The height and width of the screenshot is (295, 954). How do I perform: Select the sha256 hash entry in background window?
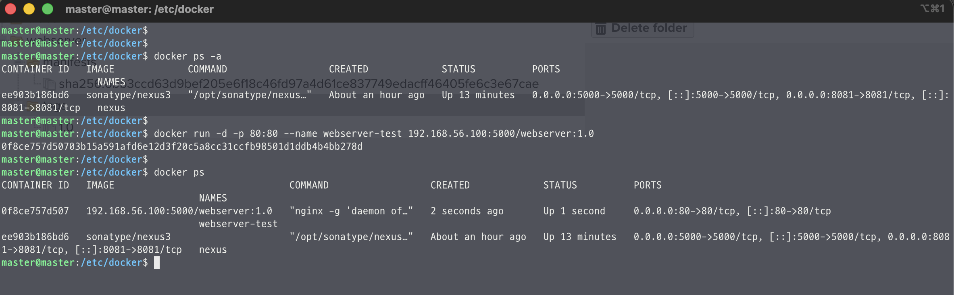(298, 84)
